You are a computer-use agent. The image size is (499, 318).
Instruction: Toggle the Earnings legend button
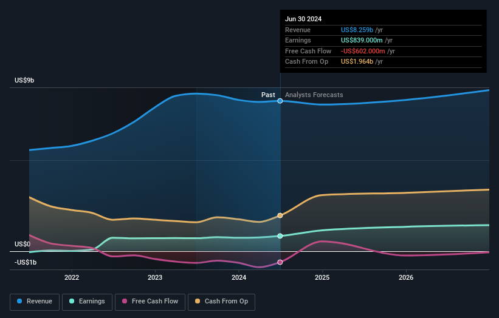(87, 302)
